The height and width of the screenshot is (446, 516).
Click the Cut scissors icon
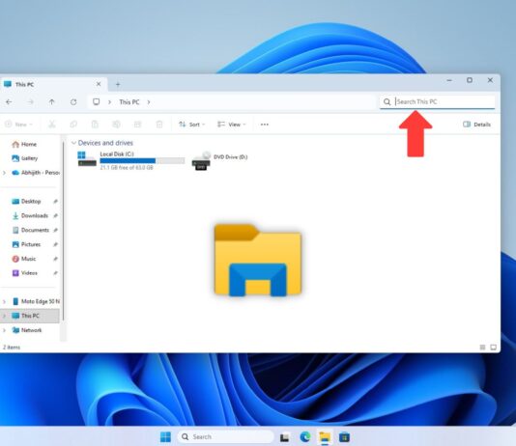(52, 125)
